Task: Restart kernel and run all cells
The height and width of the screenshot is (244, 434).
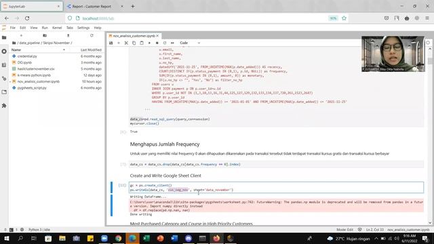Action: (x=172, y=43)
